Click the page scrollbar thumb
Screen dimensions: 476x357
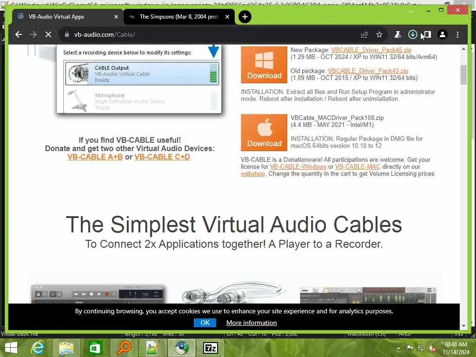(x=463, y=75)
